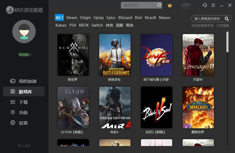Image resolution: width=235 pixels, height=153 pixels.
Task: Click the 新世界 game title
Action: tap(73, 80)
